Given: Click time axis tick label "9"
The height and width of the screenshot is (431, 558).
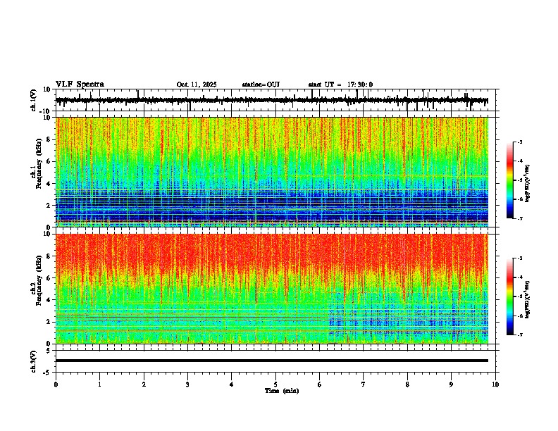Looking at the screenshot, I should pyautogui.click(x=451, y=385).
